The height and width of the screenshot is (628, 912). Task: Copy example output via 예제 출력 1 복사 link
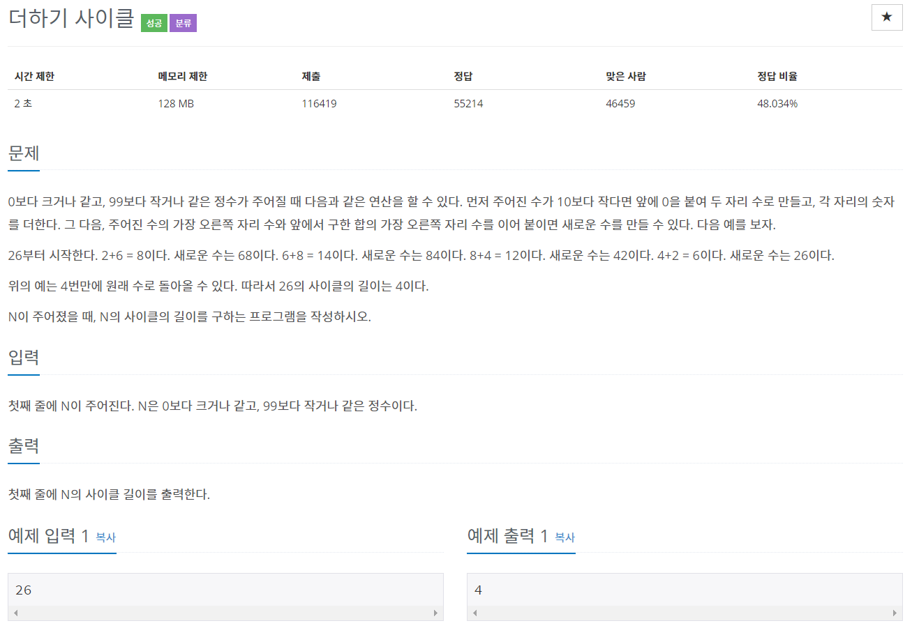point(565,537)
